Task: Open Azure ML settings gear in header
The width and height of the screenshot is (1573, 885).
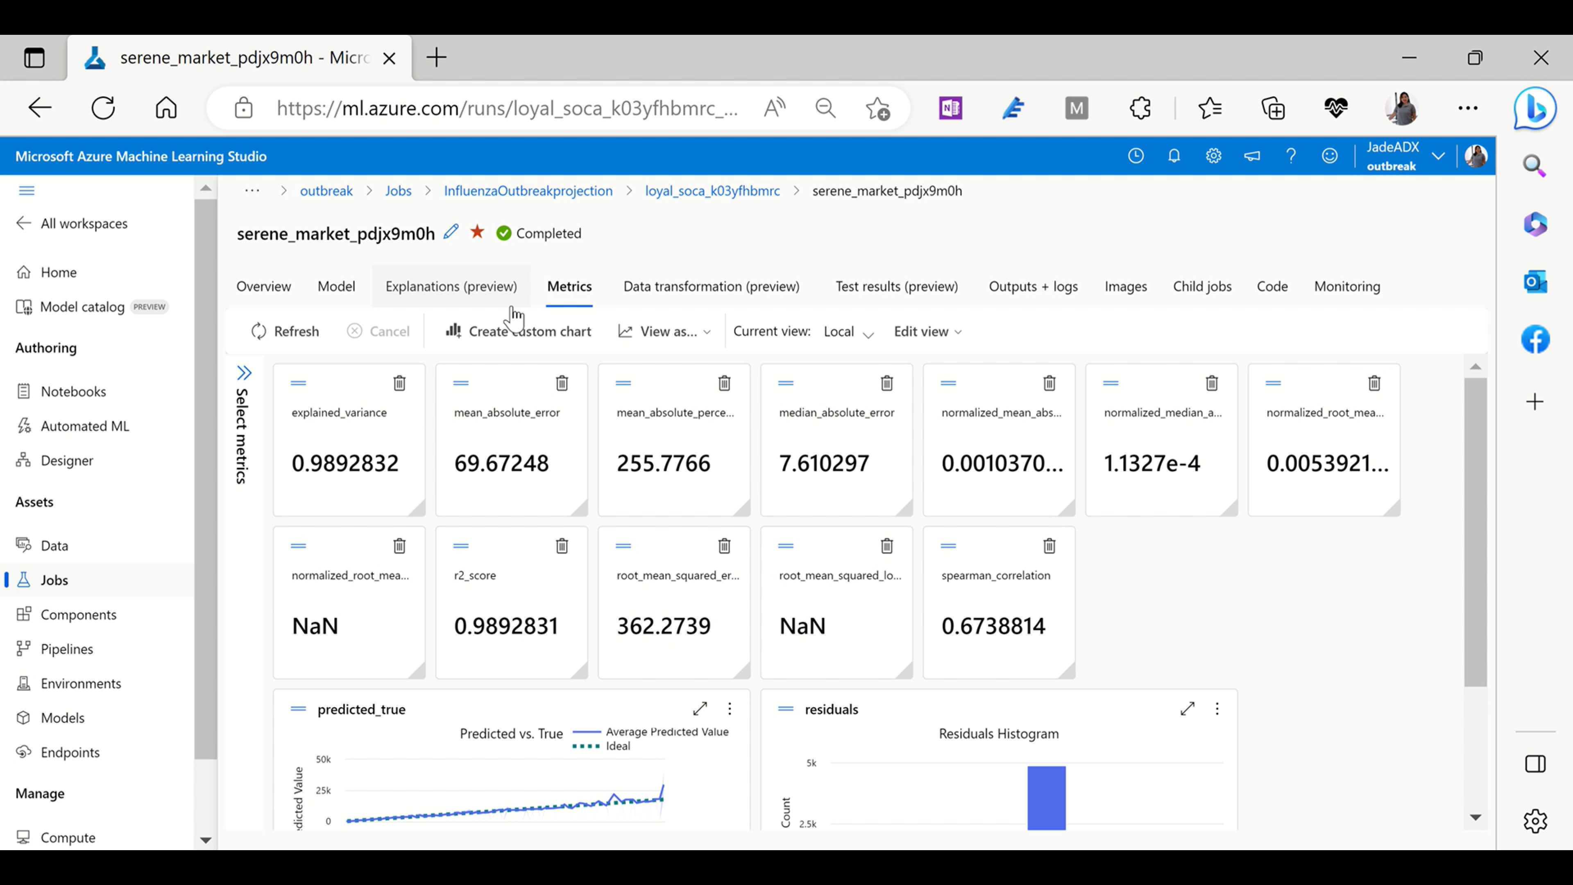Action: tap(1213, 157)
